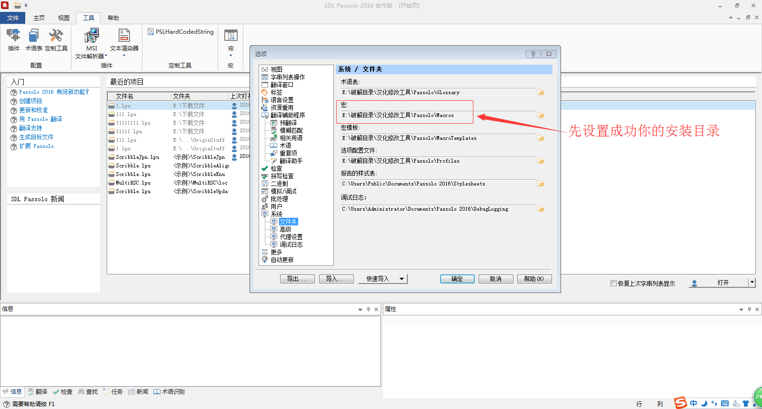Screen dimensions: 762x409
Task: Open the 术语表 glossary tool icon
Action: (33, 39)
